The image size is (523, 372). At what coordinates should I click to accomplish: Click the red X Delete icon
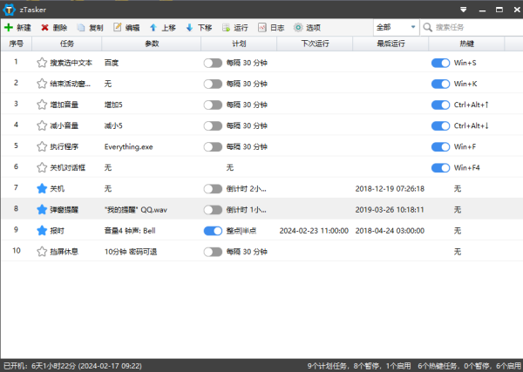click(x=44, y=27)
